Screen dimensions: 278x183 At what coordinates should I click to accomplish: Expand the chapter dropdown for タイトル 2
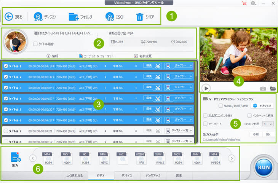click(x=179, y=76)
